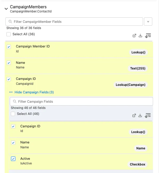Open CampaignMember fields in new window icon
Screen dimensions: 159x173
click(134, 36)
